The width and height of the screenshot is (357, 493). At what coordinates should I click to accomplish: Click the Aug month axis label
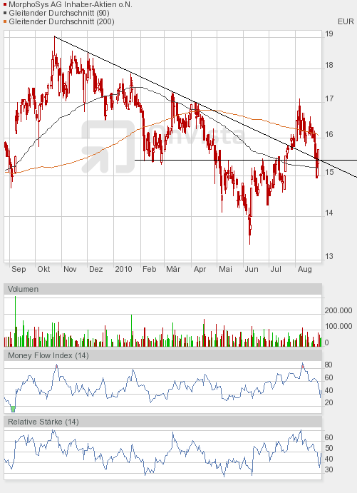point(304,270)
